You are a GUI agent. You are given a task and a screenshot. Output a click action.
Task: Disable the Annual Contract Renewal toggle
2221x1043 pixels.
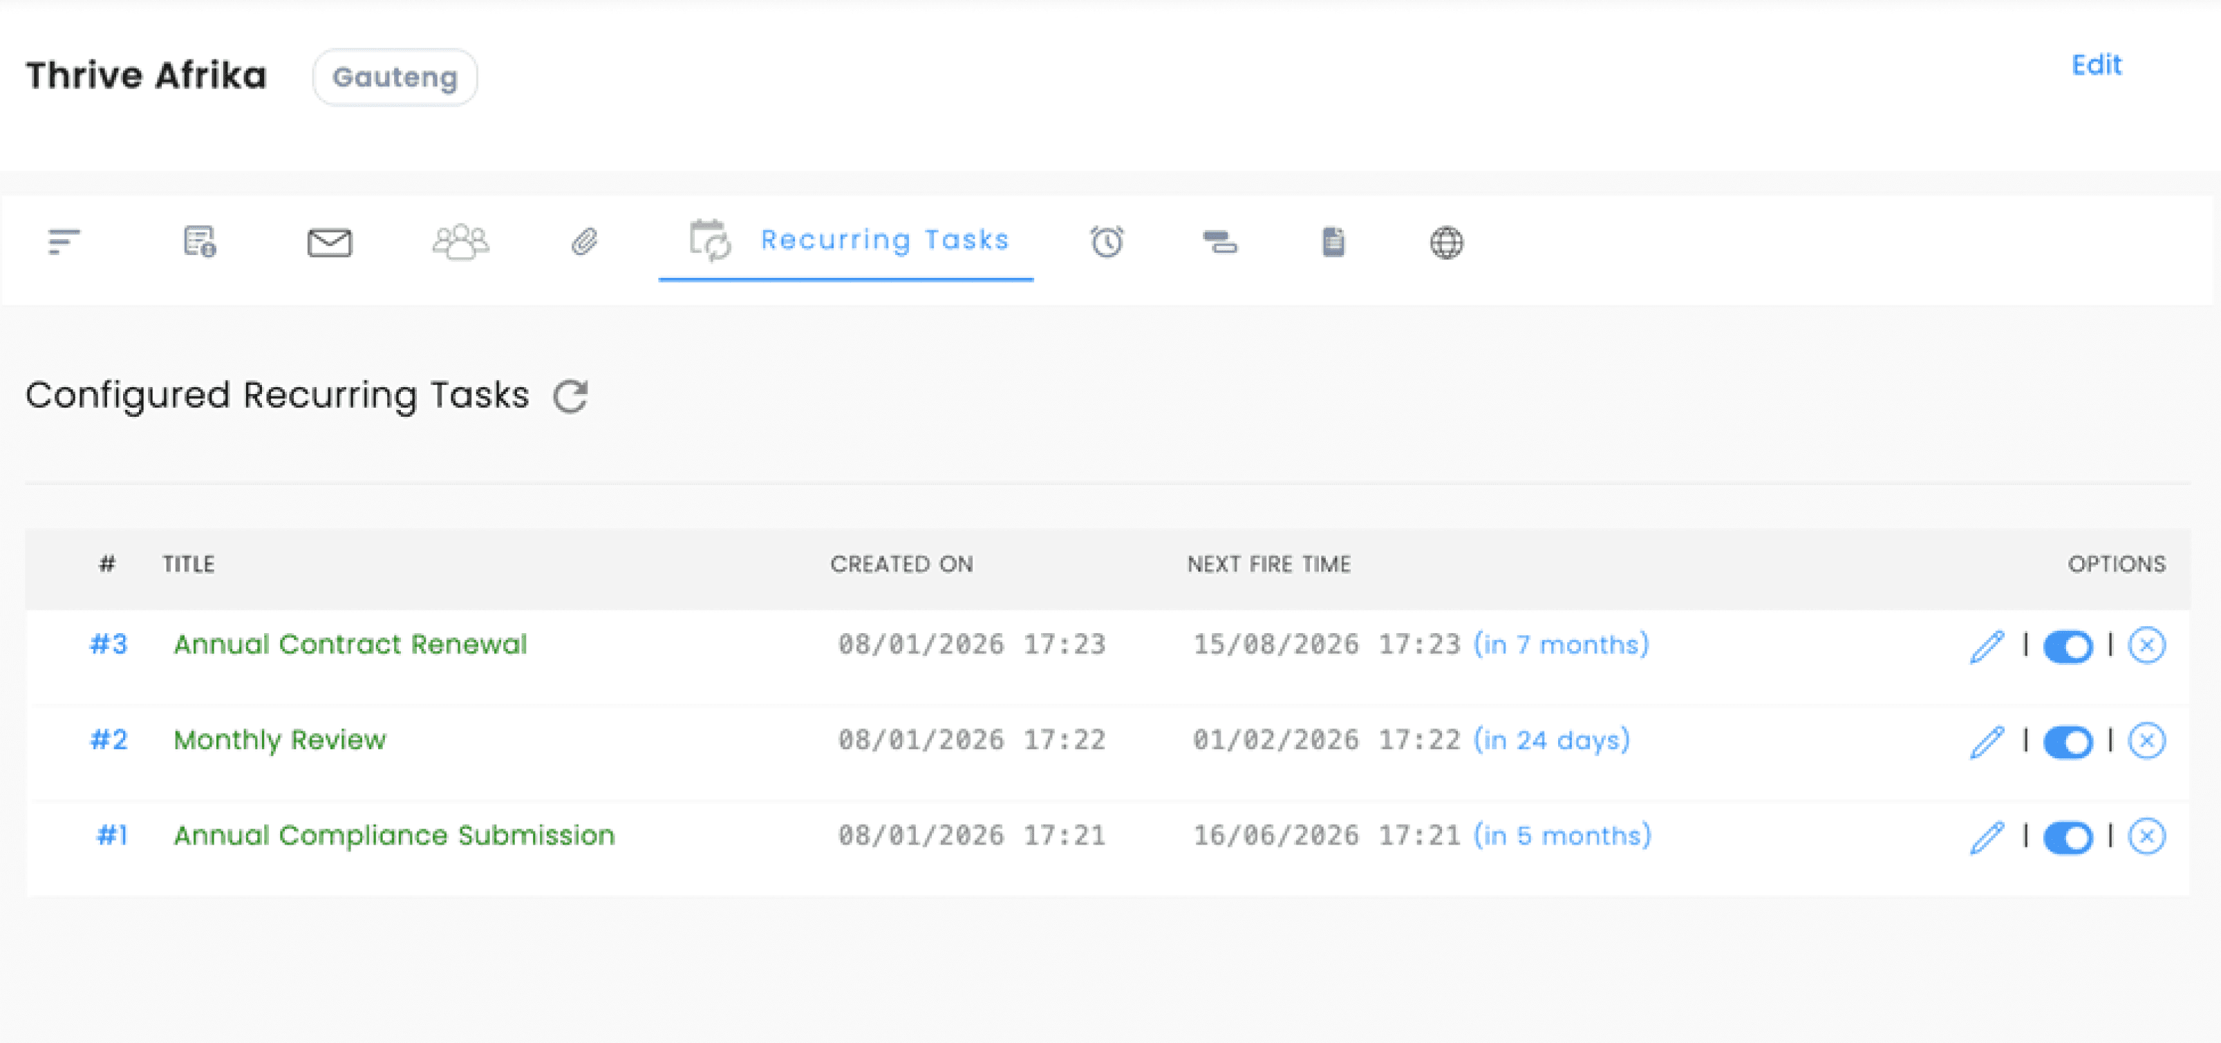(2068, 646)
